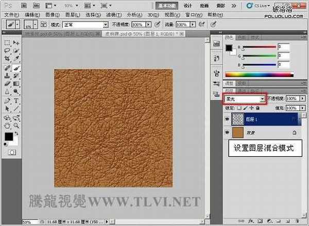The height and width of the screenshot is (226, 309).
Task: Select the Blur tool
Action: [7, 91]
